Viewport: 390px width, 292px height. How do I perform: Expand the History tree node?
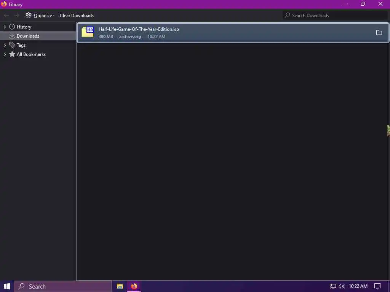pyautogui.click(x=5, y=27)
